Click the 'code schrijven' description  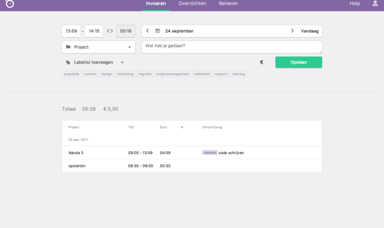coord(231,153)
